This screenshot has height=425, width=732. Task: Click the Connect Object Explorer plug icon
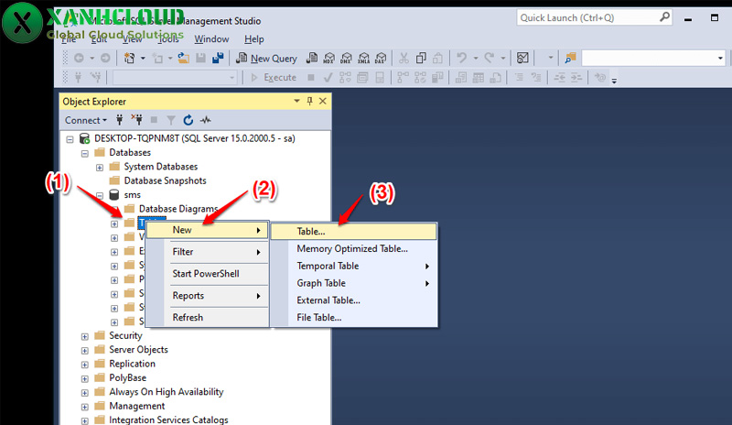click(x=120, y=120)
